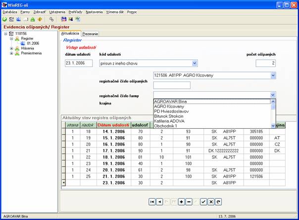Click the blue floppy disk save icon
This screenshot has width=299, height=220.
64,19
